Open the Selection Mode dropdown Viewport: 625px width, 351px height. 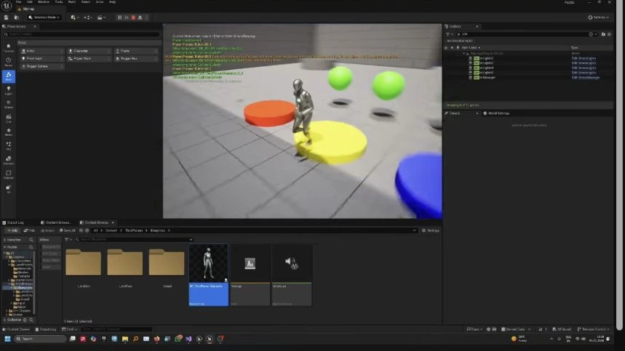(44, 17)
